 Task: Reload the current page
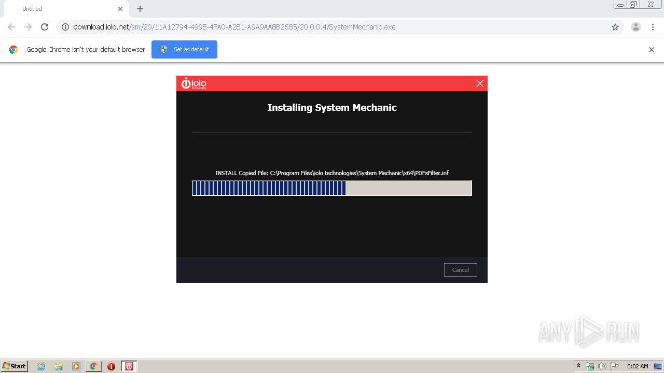45,27
